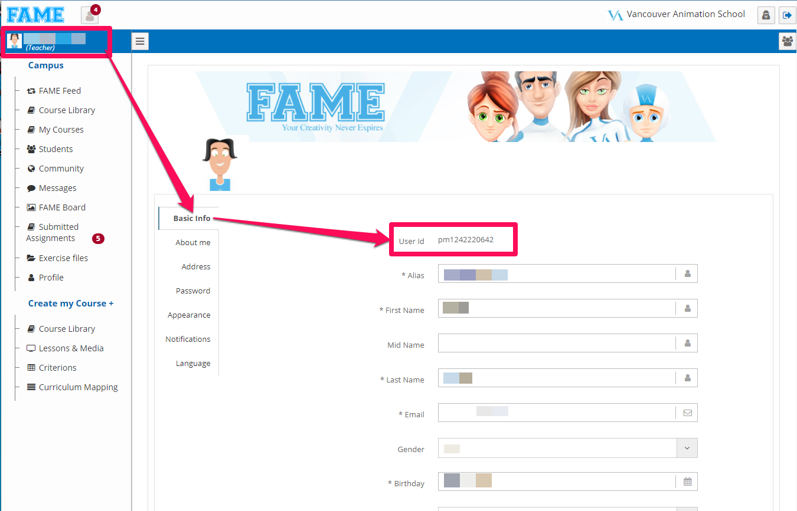Image resolution: width=797 pixels, height=511 pixels.
Task: Click the spy impersonate user icon
Action: pos(766,15)
